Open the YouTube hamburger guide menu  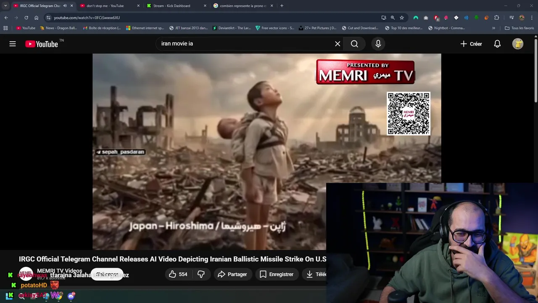click(x=13, y=44)
